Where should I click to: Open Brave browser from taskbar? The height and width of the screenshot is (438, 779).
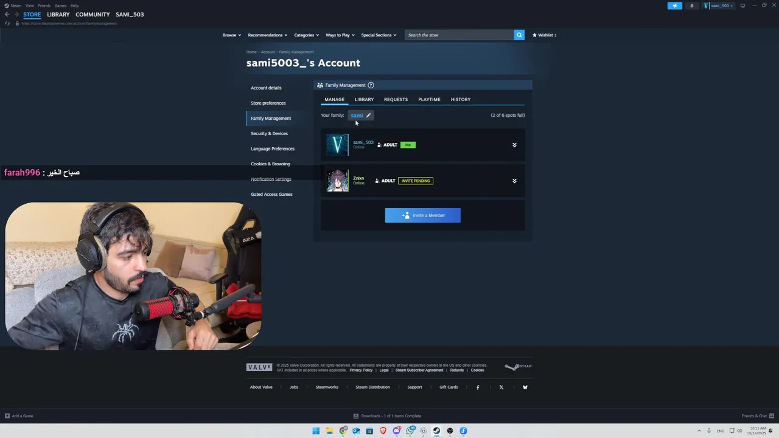[x=383, y=431]
